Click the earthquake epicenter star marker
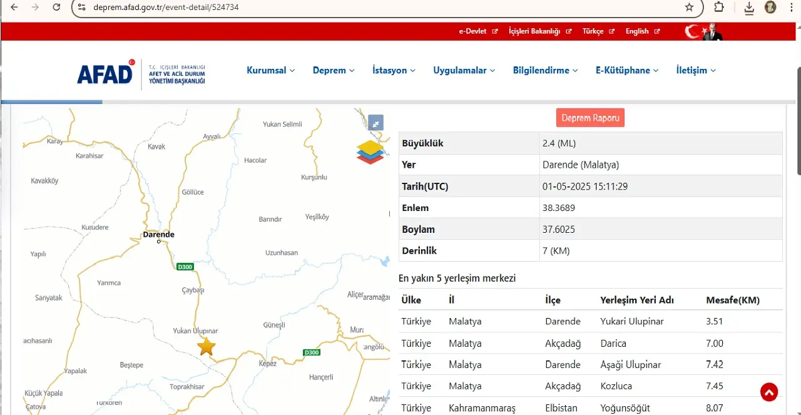 pyautogui.click(x=207, y=347)
